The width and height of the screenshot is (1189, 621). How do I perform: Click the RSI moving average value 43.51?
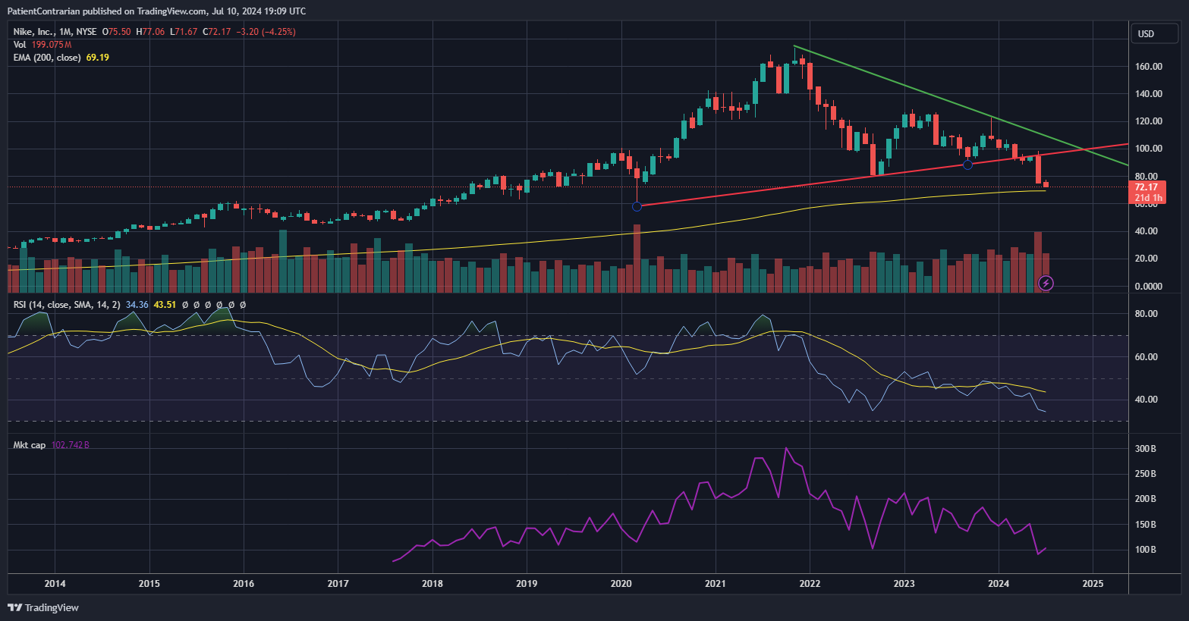click(x=165, y=305)
